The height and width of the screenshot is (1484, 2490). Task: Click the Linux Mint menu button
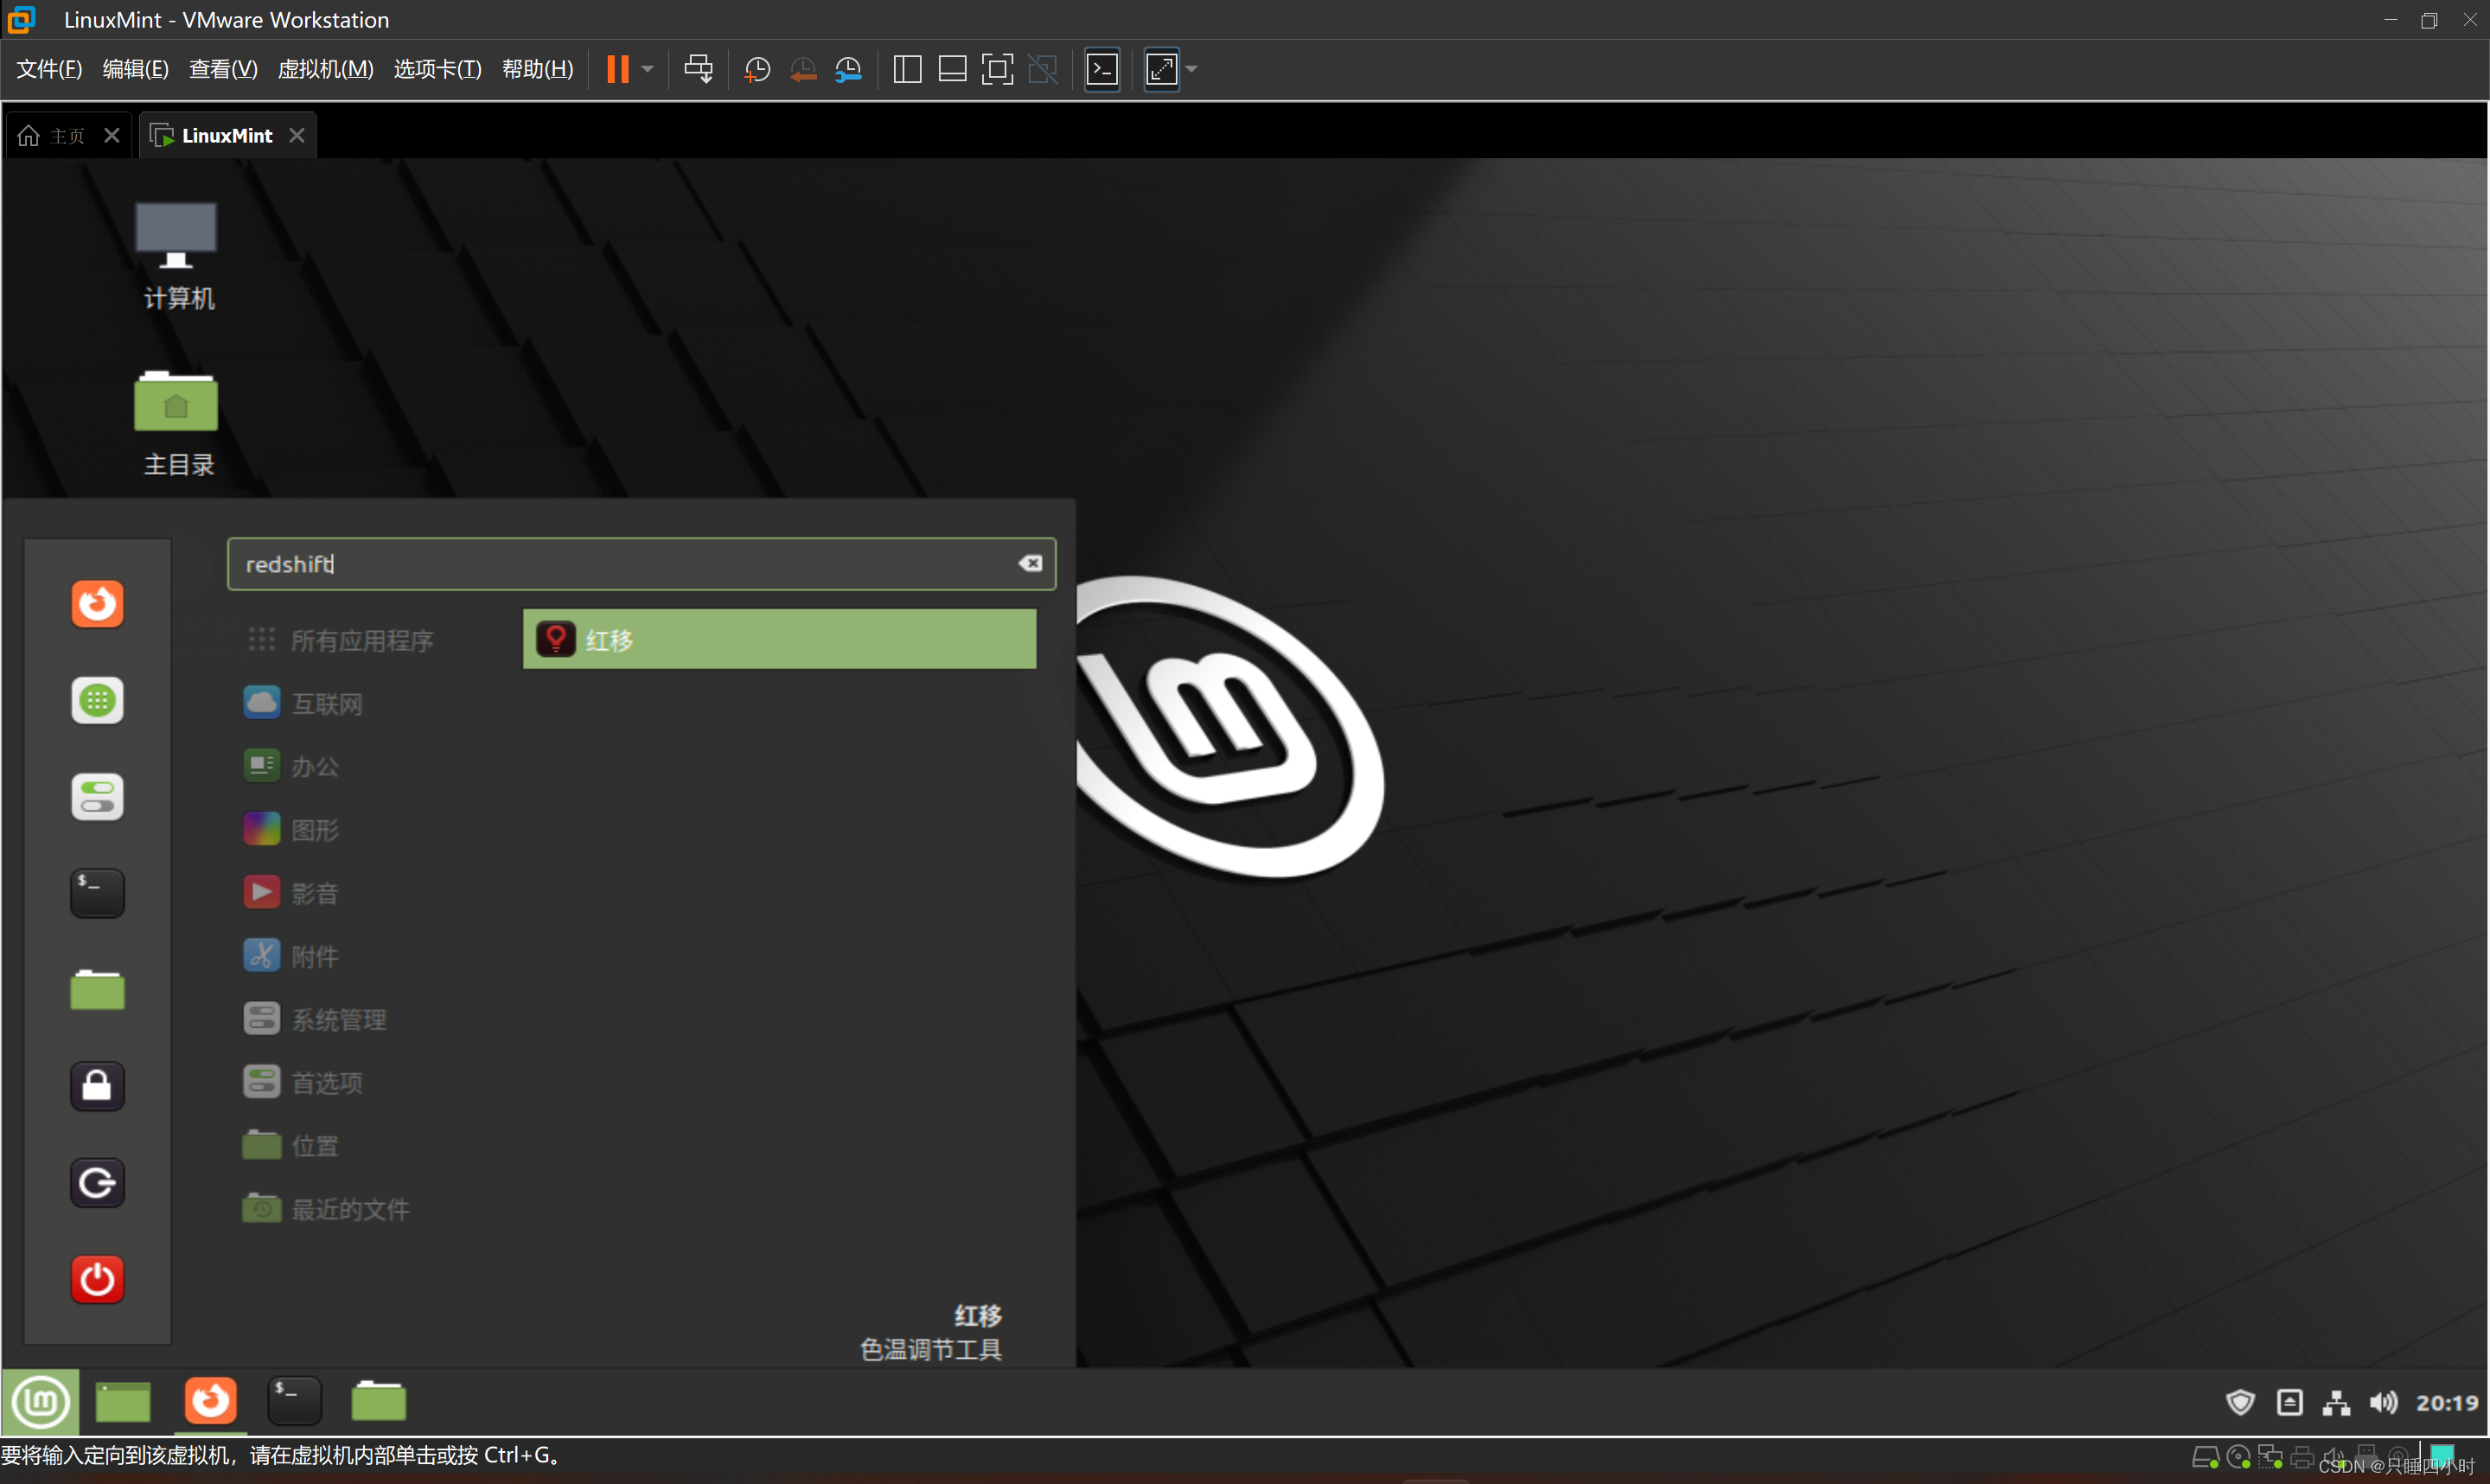pos(40,1401)
